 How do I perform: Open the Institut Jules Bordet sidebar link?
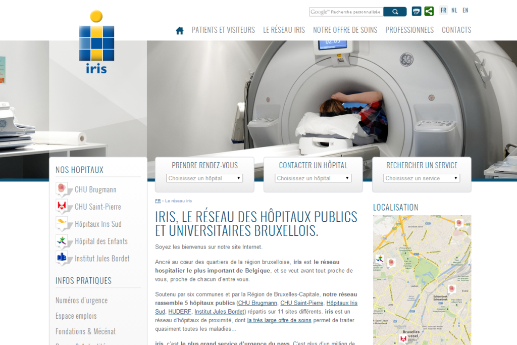[x=102, y=258]
